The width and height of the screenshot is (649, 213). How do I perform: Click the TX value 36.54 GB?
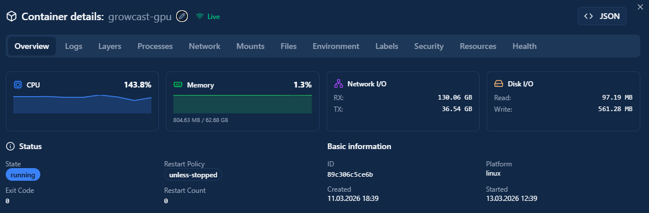click(x=457, y=109)
